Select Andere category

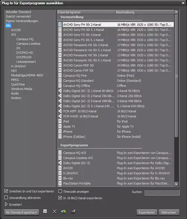click(16, 98)
